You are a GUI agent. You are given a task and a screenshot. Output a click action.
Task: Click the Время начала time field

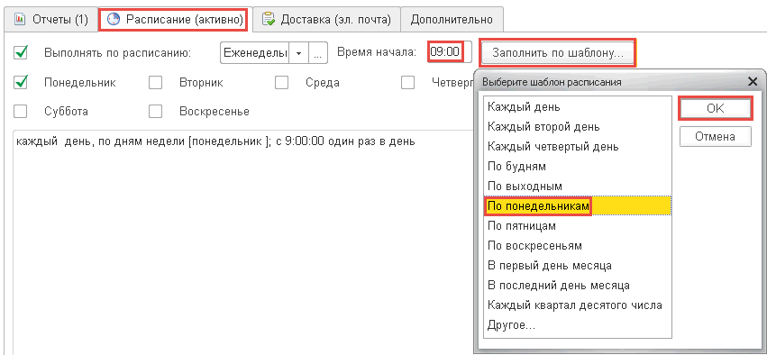450,52
